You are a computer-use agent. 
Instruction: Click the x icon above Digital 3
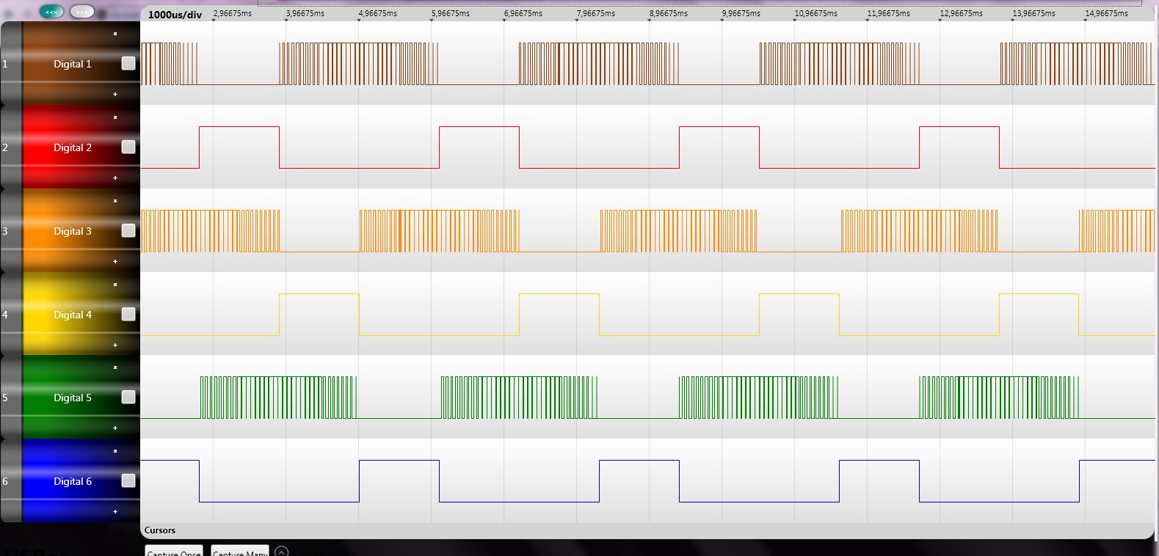point(115,201)
